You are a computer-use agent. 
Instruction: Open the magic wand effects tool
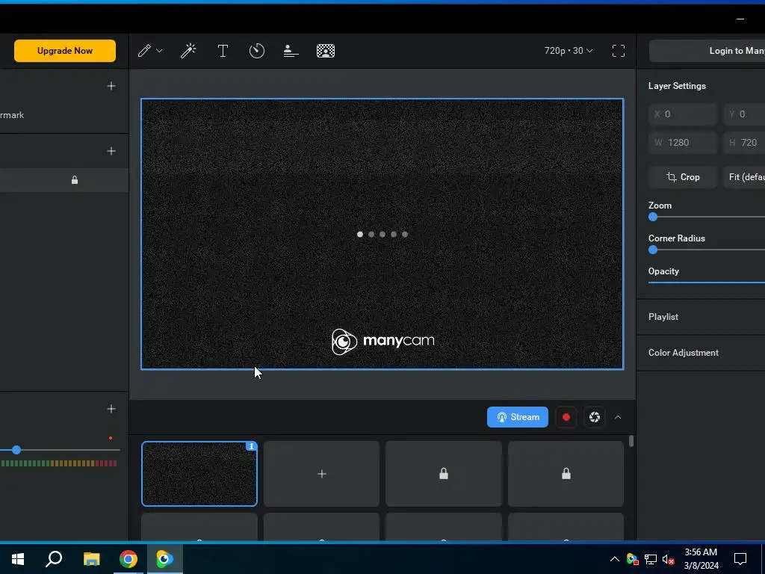188,51
